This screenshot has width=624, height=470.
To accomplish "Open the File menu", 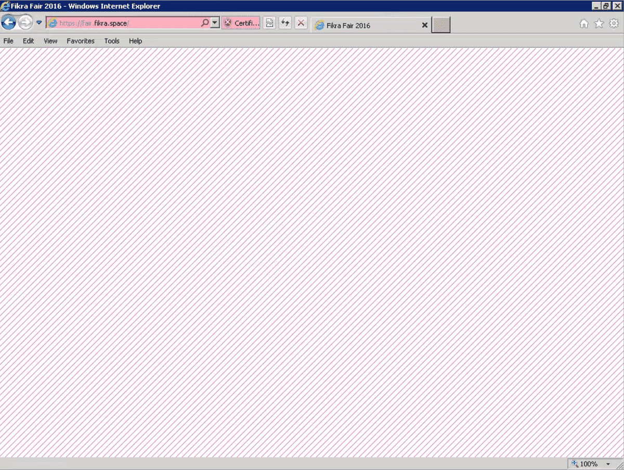I will pos(8,41).
